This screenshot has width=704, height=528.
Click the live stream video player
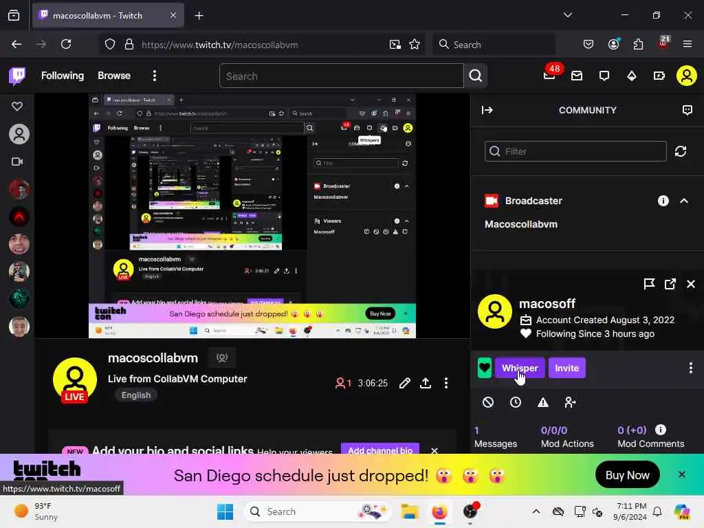click(x=252, y=215)
